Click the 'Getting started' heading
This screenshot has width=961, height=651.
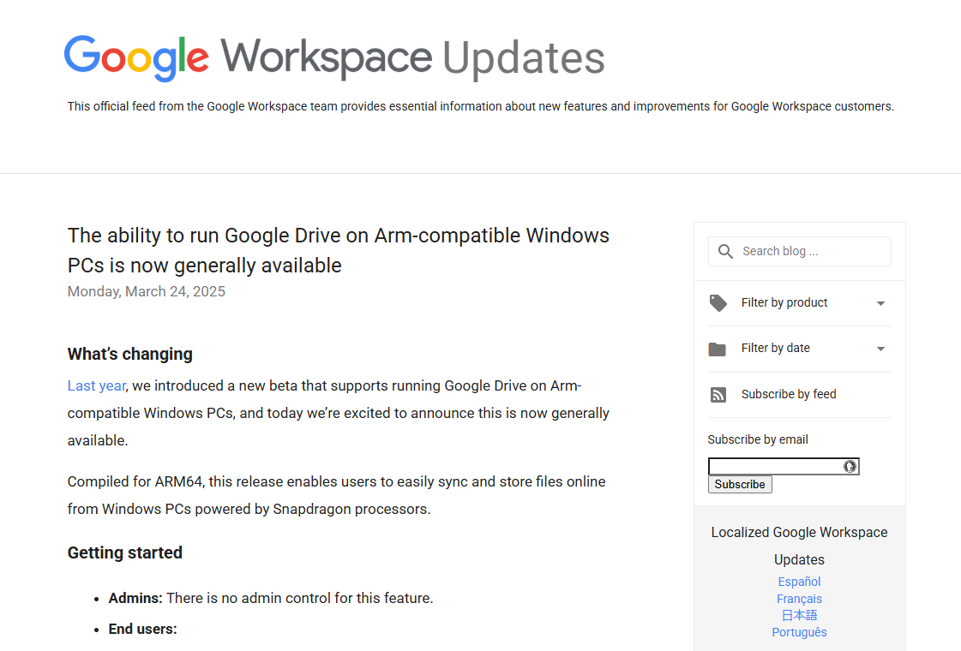click(125, 552)
